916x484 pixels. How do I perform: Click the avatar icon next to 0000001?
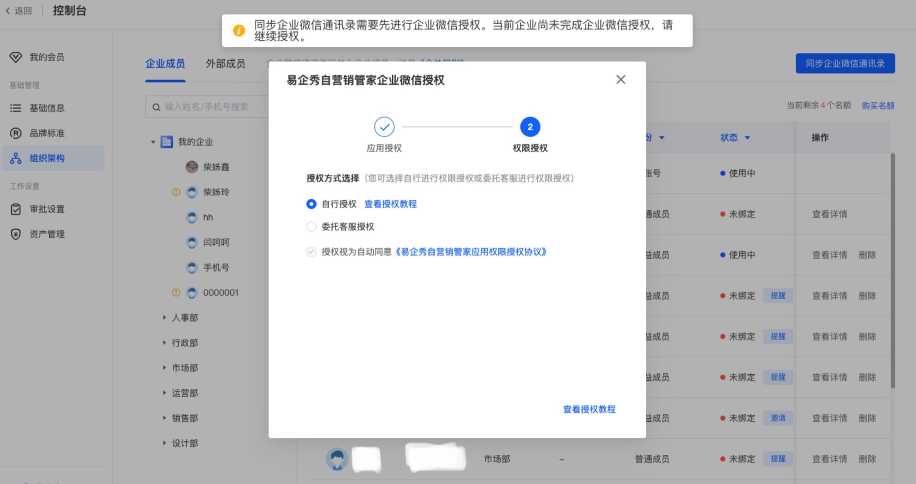tap(192, 293)
